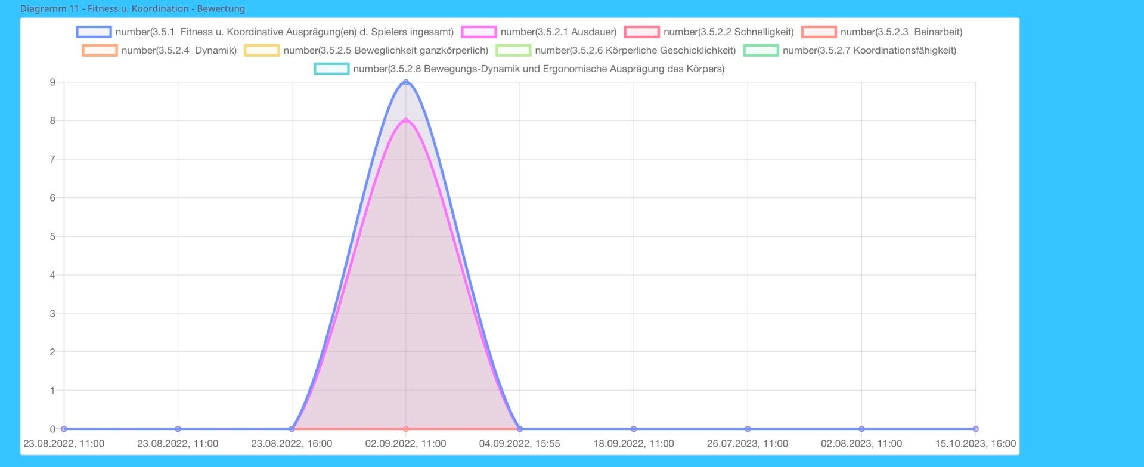Toggle the 3.5.2.5 Beweglichkeit ganzkörperlich swatch

[262, 50]
